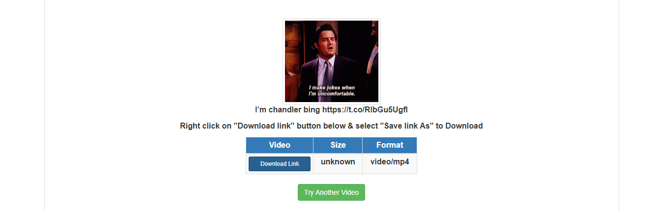Open the t.co URL in the tweet caption
The width and height of the screenshot is (655, 211).
click(365, 109)
